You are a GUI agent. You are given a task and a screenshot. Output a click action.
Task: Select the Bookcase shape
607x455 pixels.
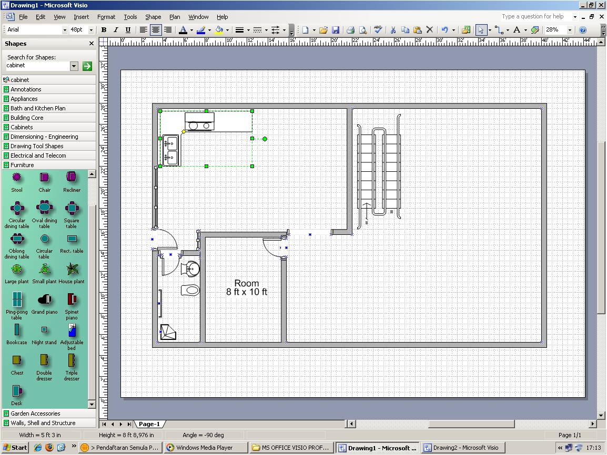pos(17,334)
